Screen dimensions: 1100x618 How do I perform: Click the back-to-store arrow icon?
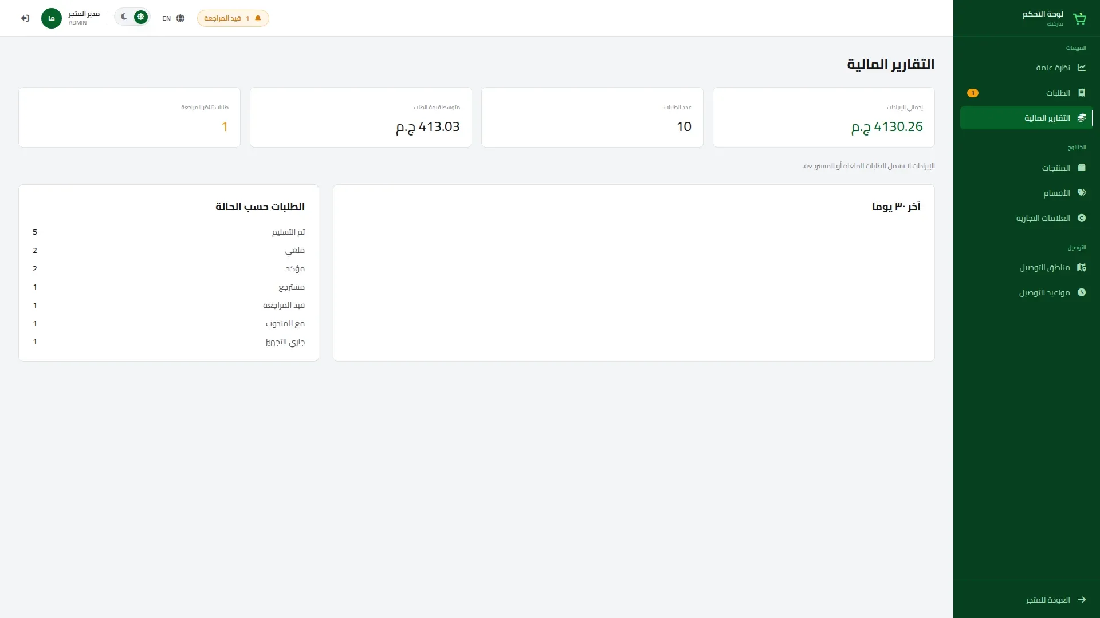click(1082, 600)
